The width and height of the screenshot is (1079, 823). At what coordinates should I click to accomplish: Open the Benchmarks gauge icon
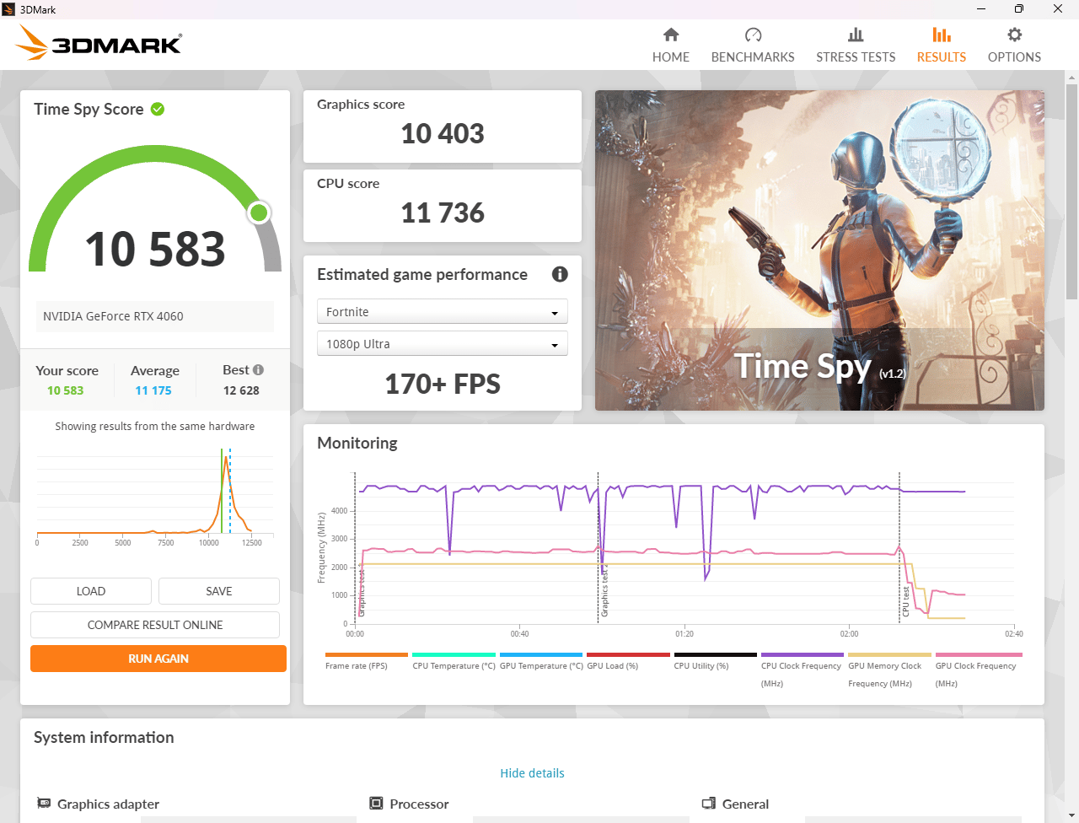pos(753,35)
